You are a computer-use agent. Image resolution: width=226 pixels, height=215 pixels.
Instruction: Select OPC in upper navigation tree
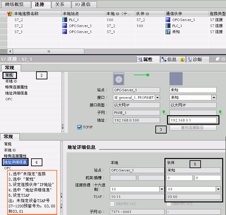click(9, 99)
